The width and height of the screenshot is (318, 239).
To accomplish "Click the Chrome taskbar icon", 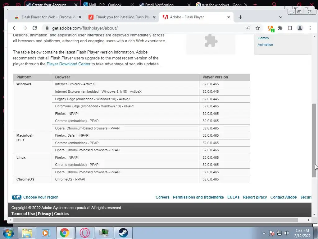I will coord(65,233).
